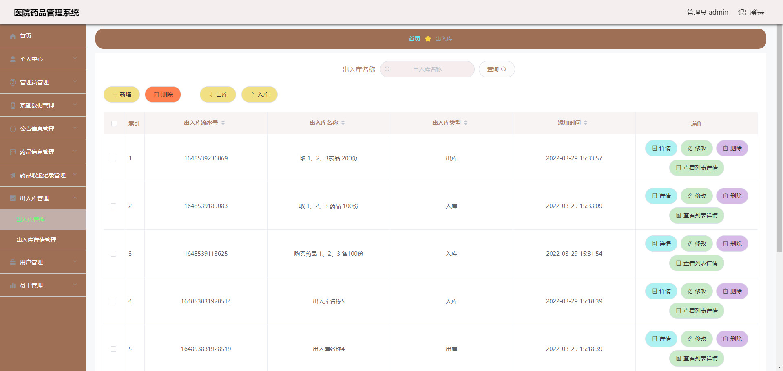Delete record 1648539189083 via 删除
The height and width of the screenshot is (371, 783).
click(x=732, y=196)
